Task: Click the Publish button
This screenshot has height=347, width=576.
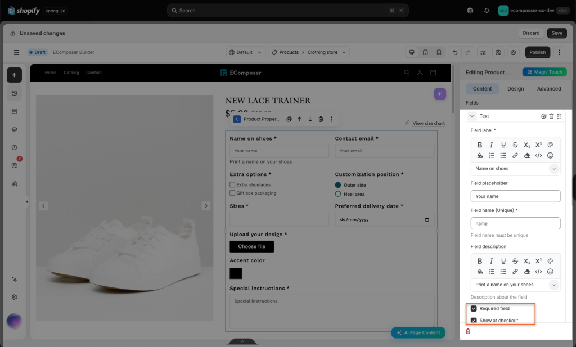Action: coord(537,52)
